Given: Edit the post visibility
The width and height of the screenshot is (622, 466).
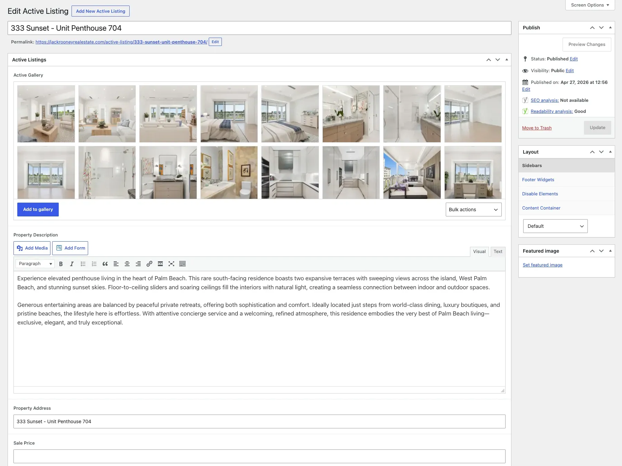Looking at the screenshot, I should (570, 71).
